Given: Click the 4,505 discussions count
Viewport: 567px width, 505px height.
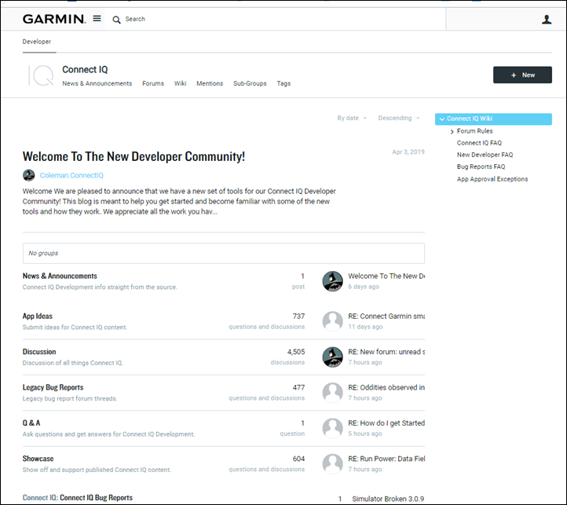Looking at the screenshot, I should (x=296, y=352).
